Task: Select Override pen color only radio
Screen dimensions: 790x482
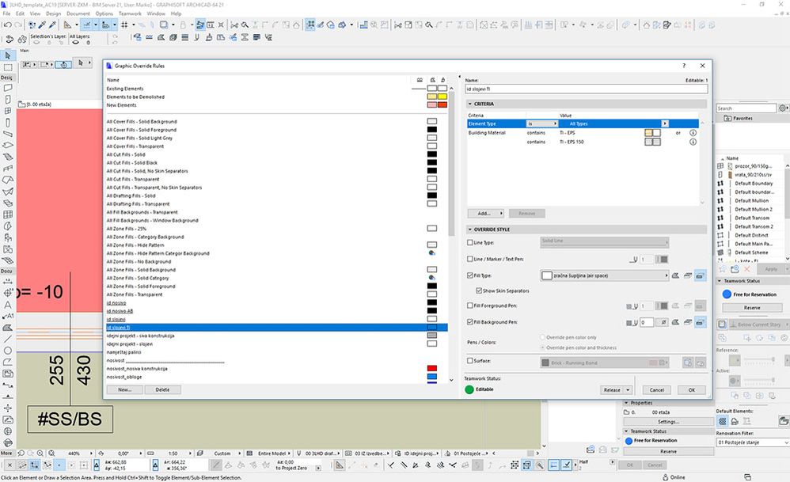Action: point(542,337)
